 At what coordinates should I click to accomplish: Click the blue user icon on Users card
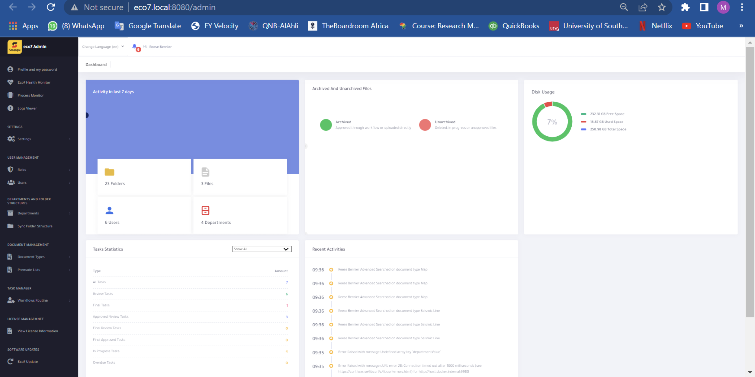click(x=109, y=210)
